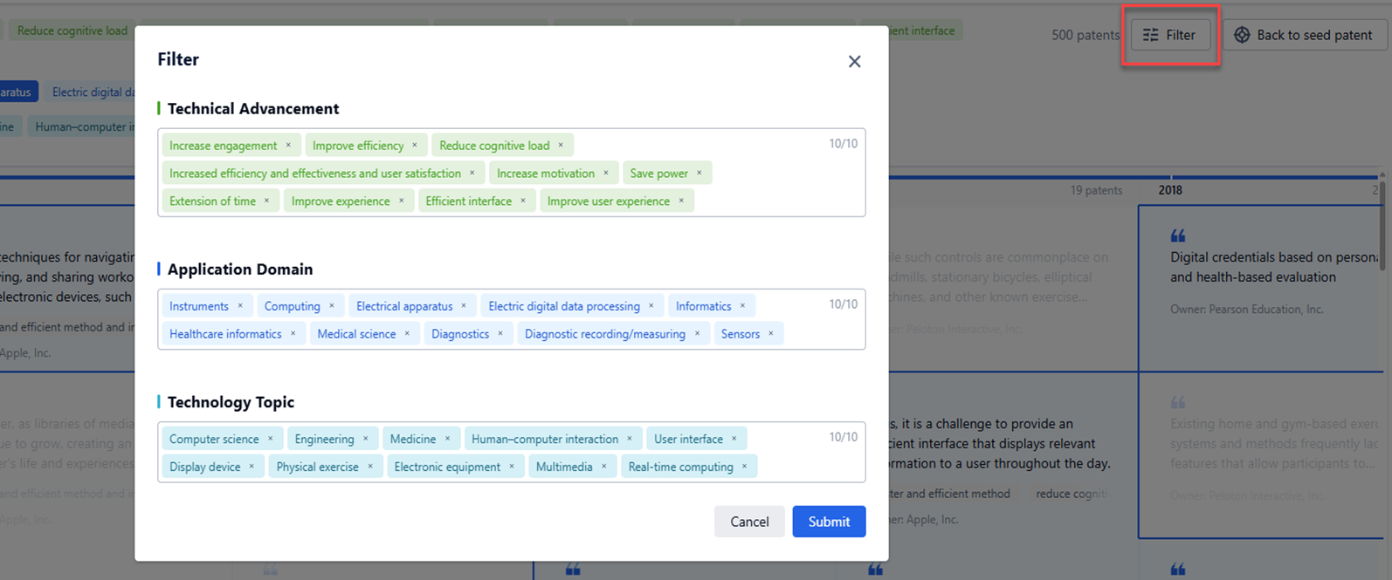This screenshot has height=580, width=1392.
Task: Submit the filter selections
Action: point(828,522)
